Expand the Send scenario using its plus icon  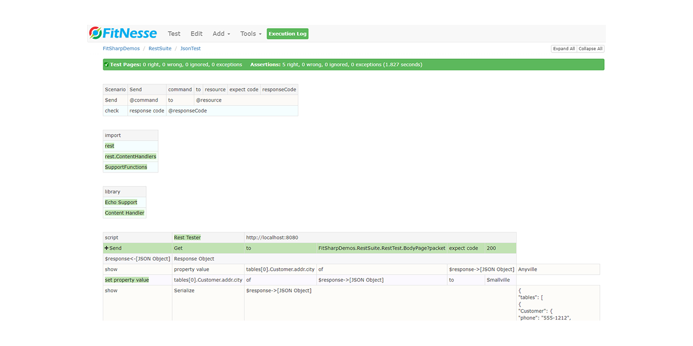(107, 248)
